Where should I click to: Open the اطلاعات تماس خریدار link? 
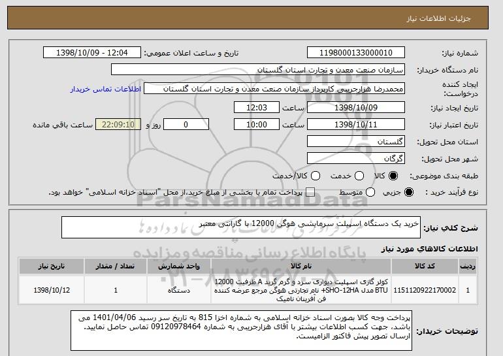(106, 89)
